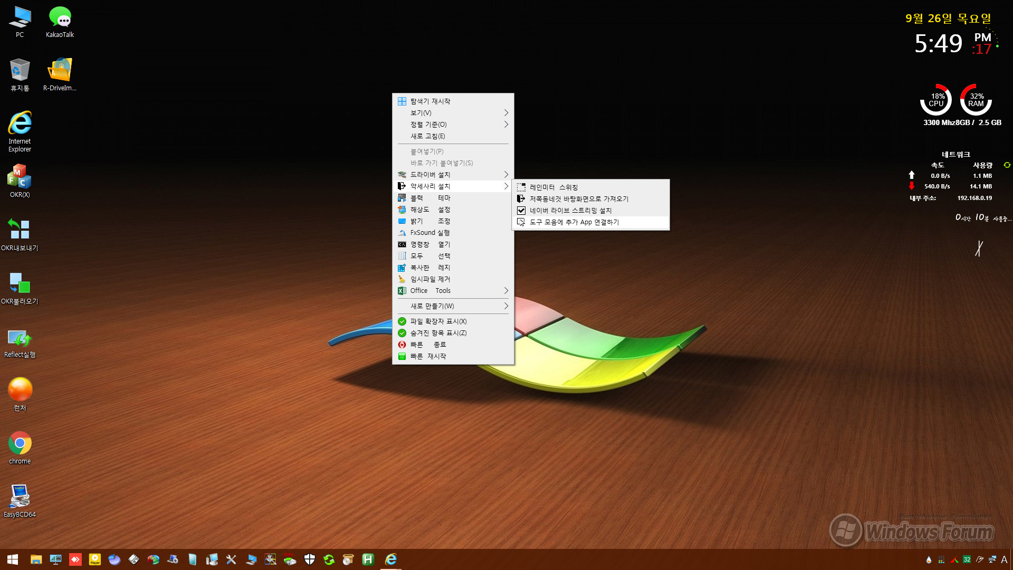Choose 블랙 테마 from the menu

(453, 198)
